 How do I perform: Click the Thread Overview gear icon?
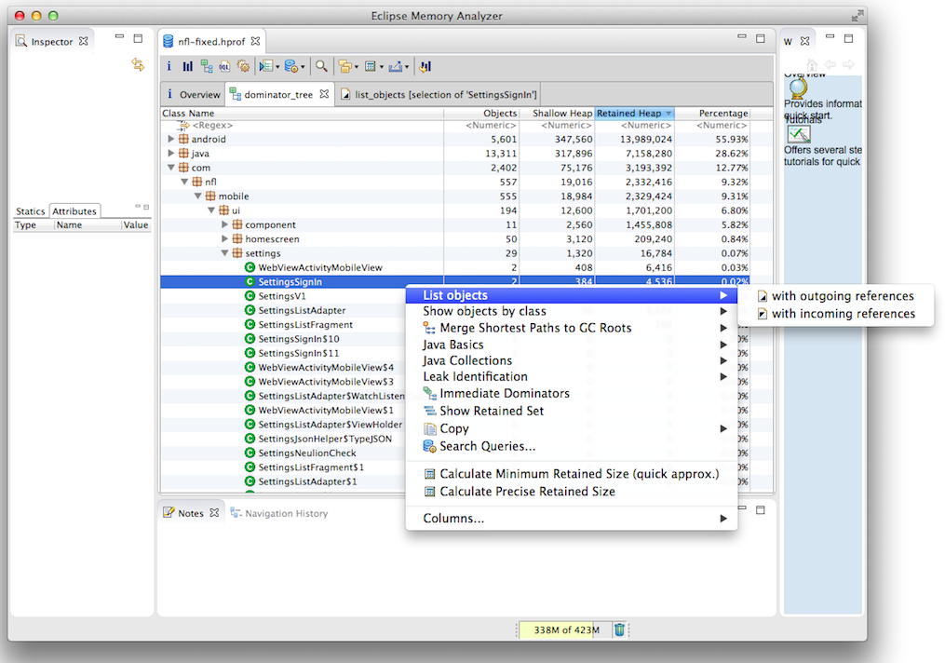pyautogui.click(x=243, y=66)
